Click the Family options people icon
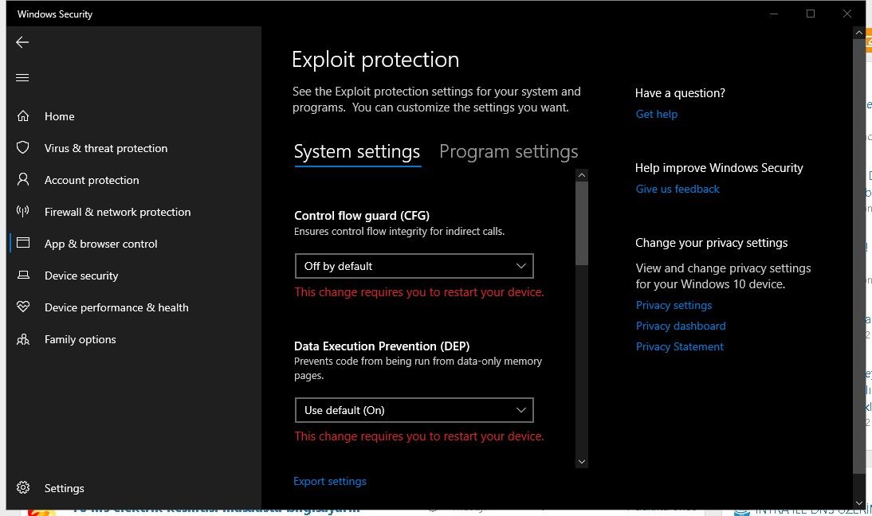Screen dimensions: 872x516 (x=23, y=339)
